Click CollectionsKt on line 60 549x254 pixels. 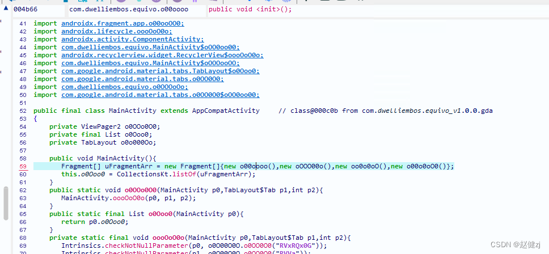[142, 174]
